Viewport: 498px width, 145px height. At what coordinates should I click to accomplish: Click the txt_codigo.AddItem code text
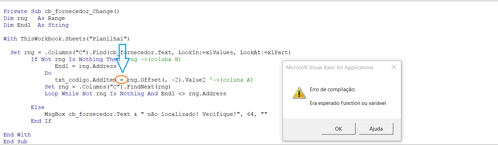point(85,80)
